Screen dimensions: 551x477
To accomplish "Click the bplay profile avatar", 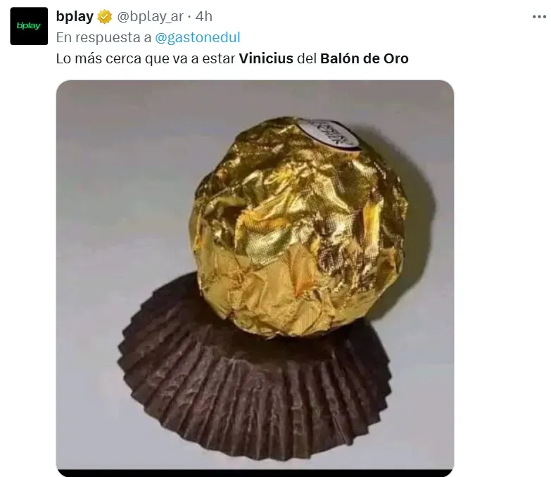I will pyautogui.click(x=29, y=26).
